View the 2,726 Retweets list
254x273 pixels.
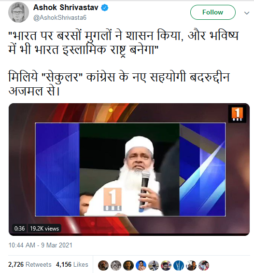(x=30, y=264)
